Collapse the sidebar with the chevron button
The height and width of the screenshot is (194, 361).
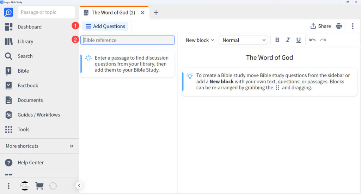[79, 185]
